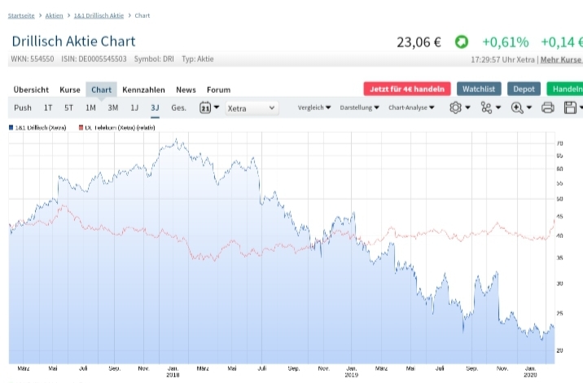
Task: Click the Jetzt für 4€ handeln button
Action: 406,89
